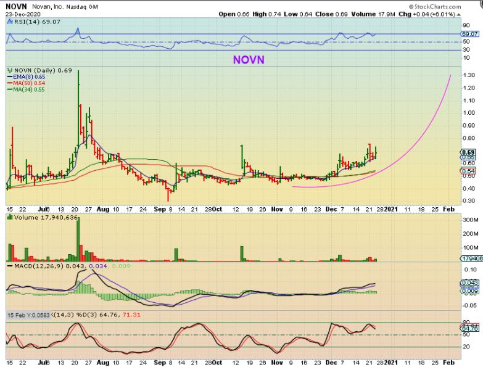
Task: Click Feb label on the bottom stochastic date axis
Action: pyautogui.click(x=448, y=363)
